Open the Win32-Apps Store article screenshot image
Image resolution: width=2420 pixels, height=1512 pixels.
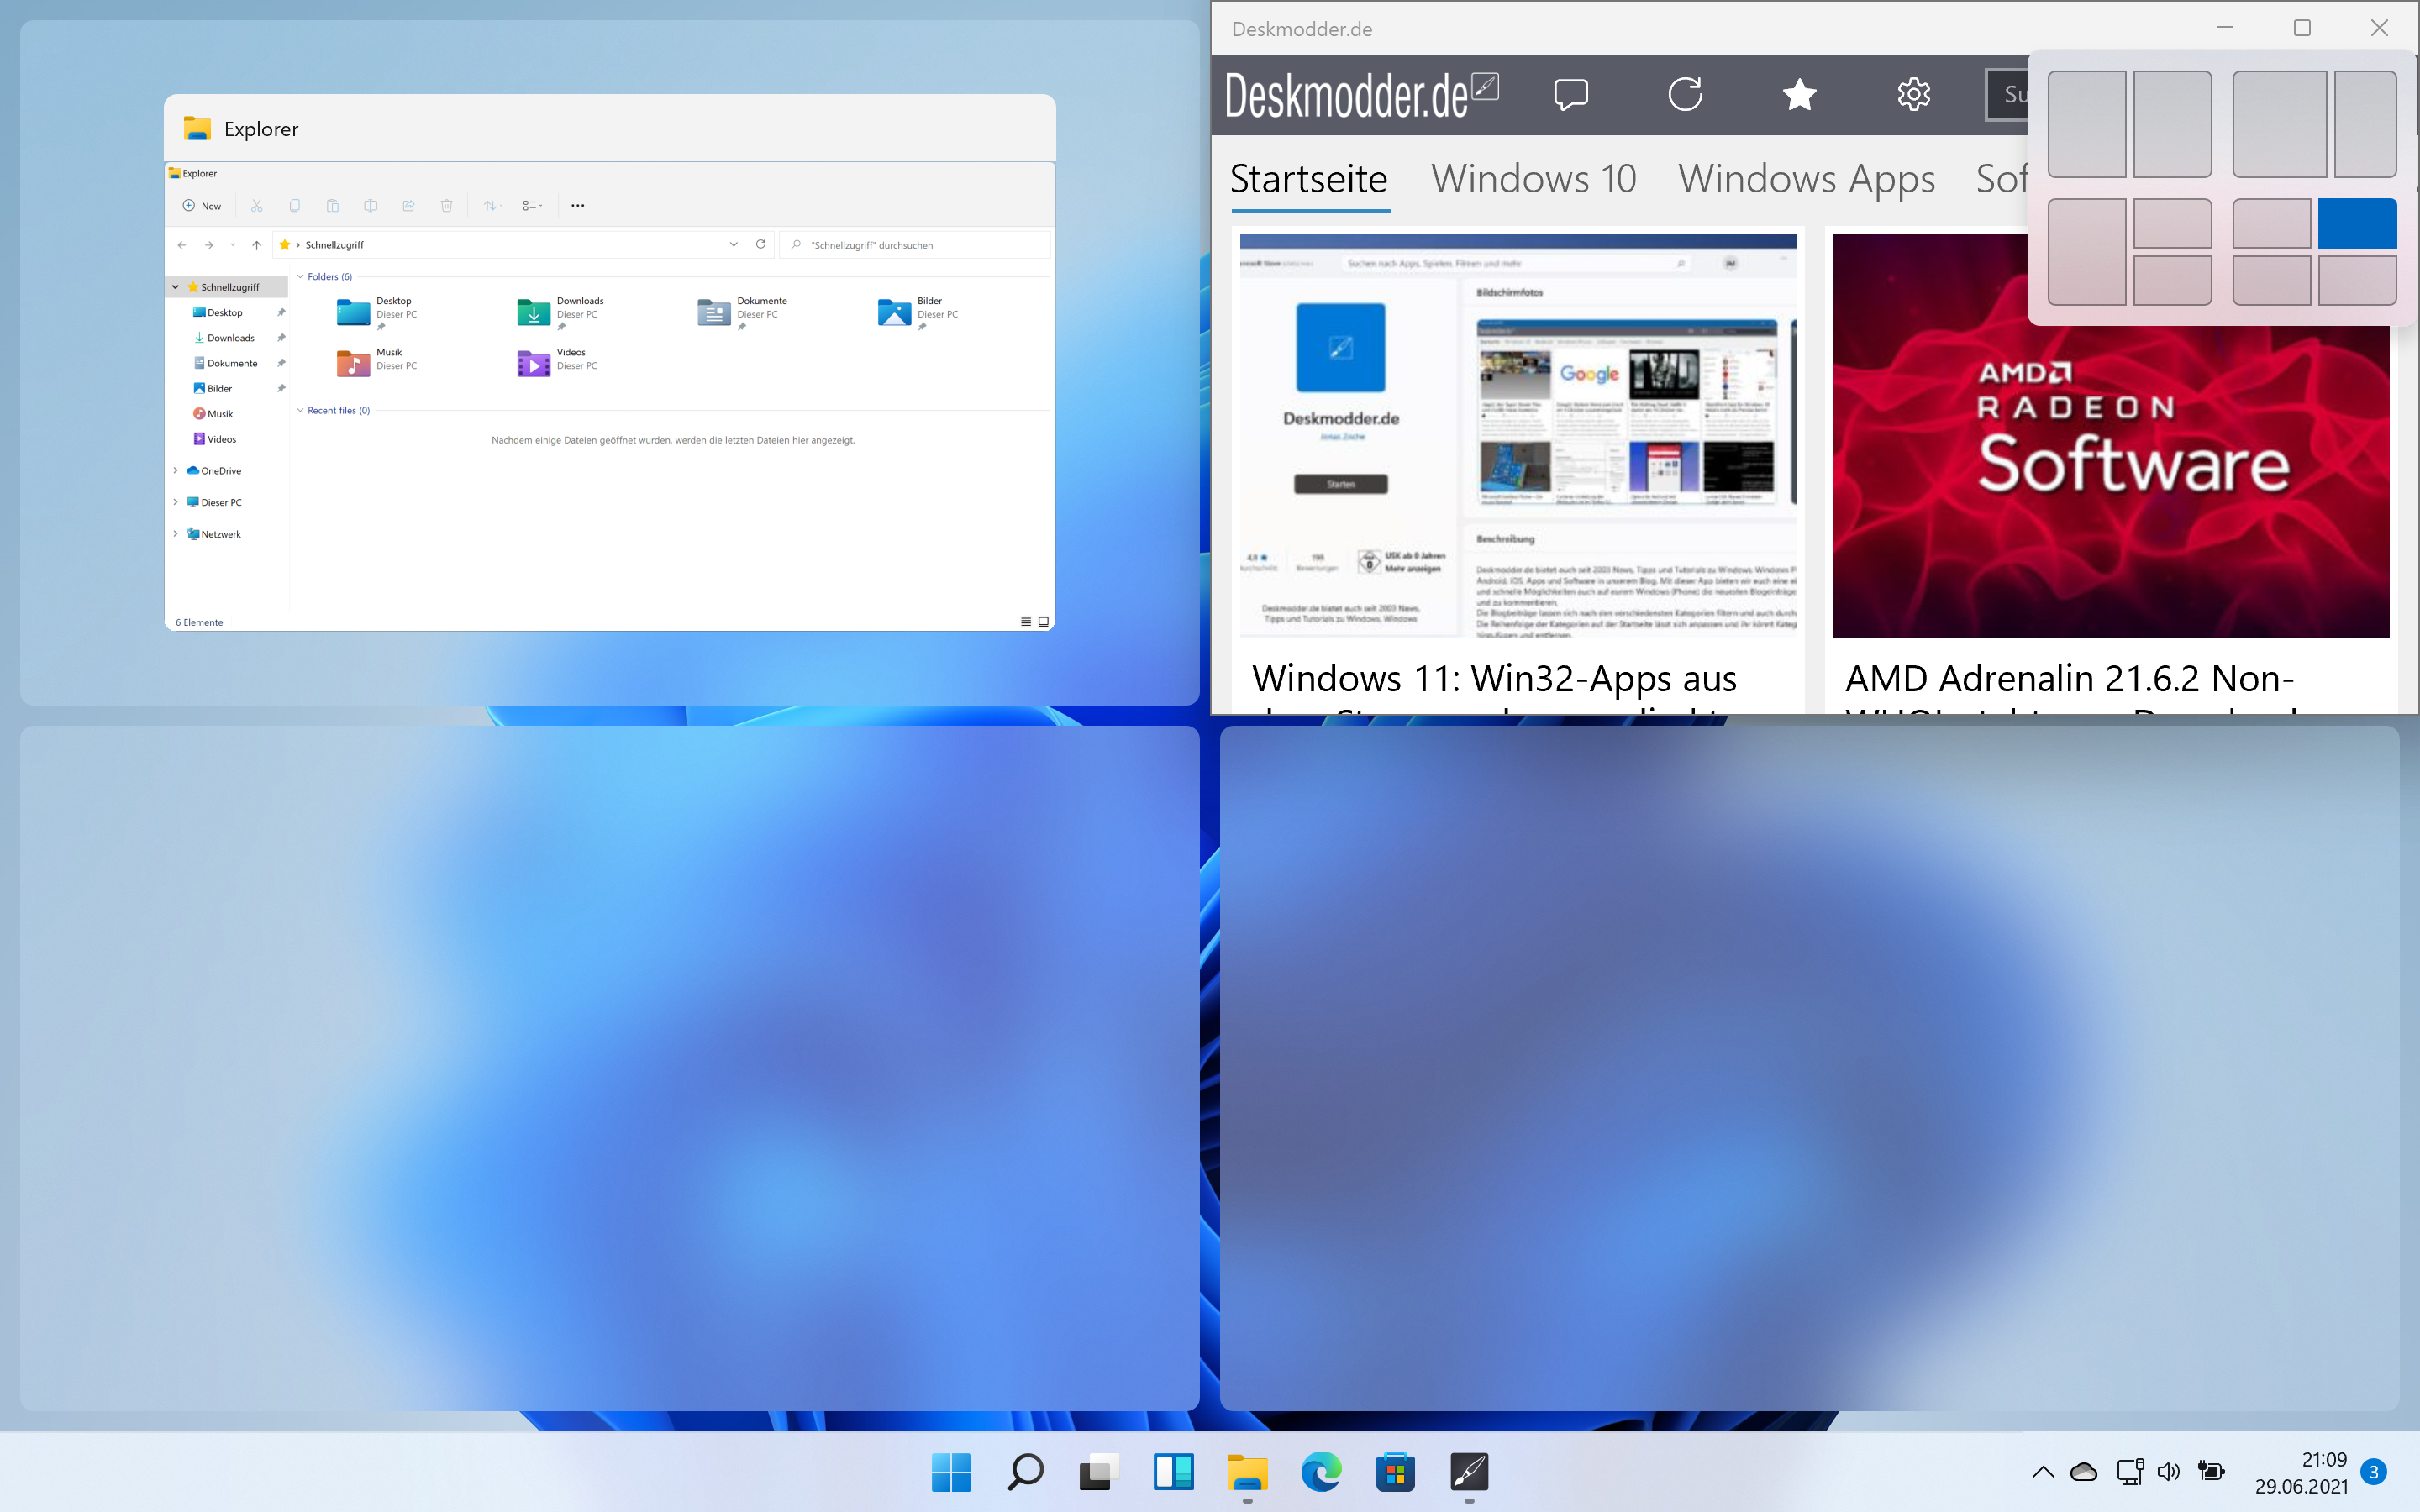pyautogui.click(x=1518, y=436)
